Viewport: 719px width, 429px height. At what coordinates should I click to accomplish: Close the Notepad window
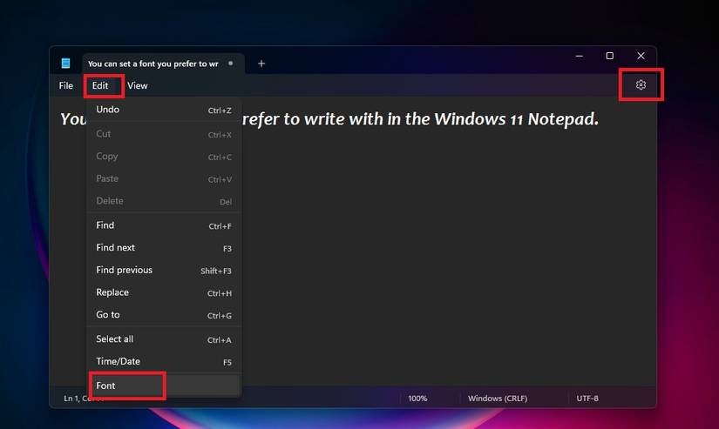pos(641,56)
